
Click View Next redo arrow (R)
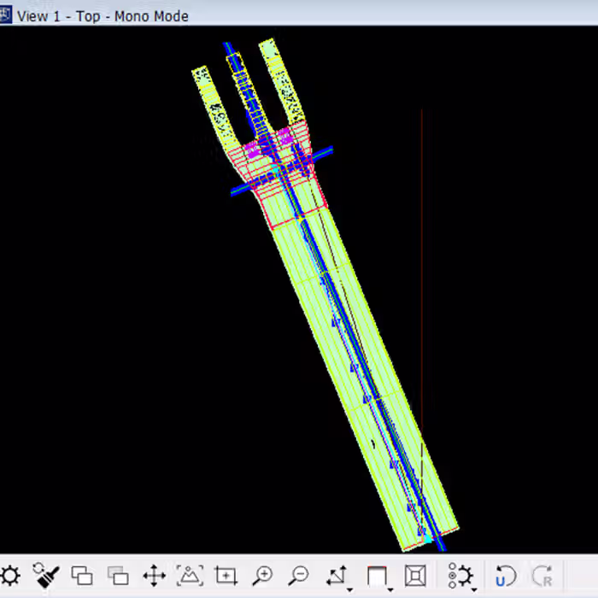pos(542,575)
